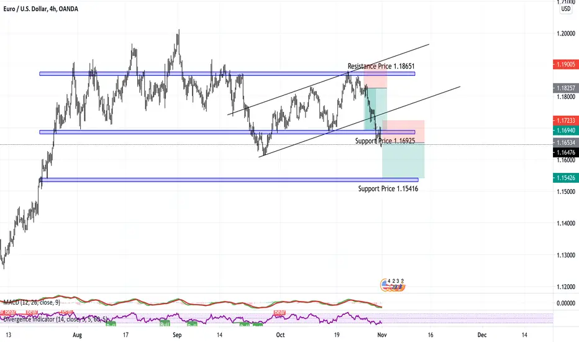Click the 16 date label on time axis
579x342 pixels.
430,335
